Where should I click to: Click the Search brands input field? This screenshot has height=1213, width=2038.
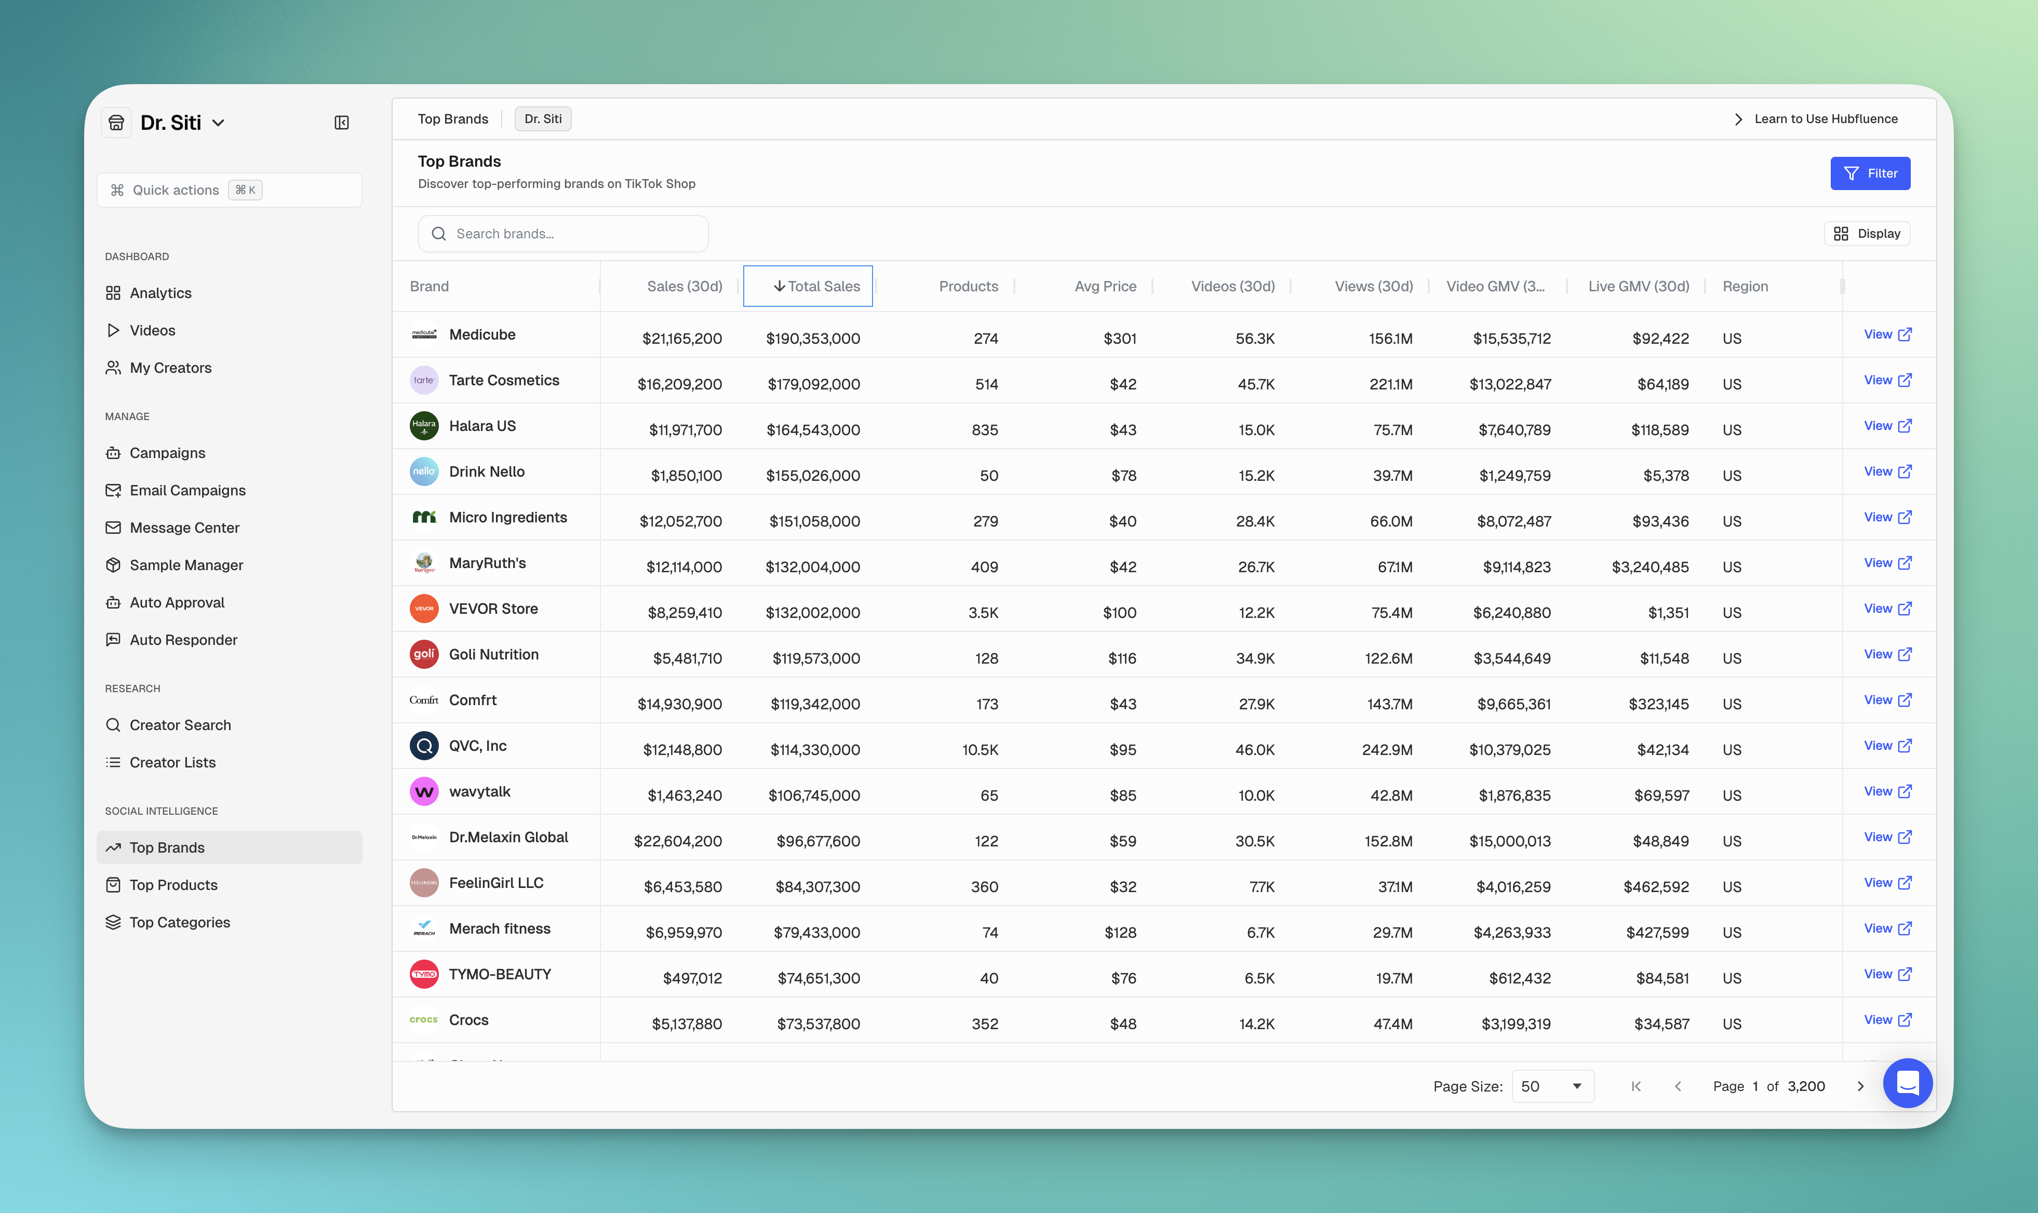pos(564,234)
